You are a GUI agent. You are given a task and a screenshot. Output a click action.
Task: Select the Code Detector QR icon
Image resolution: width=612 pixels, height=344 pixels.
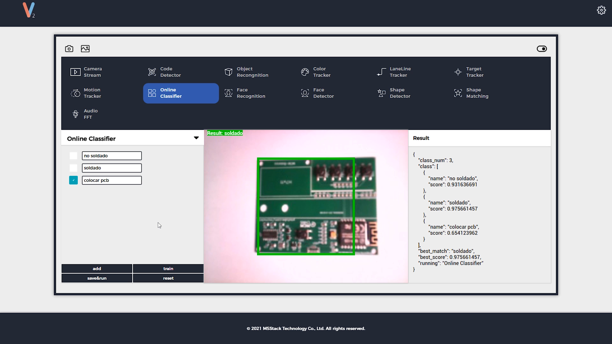(x=152, y=72)
